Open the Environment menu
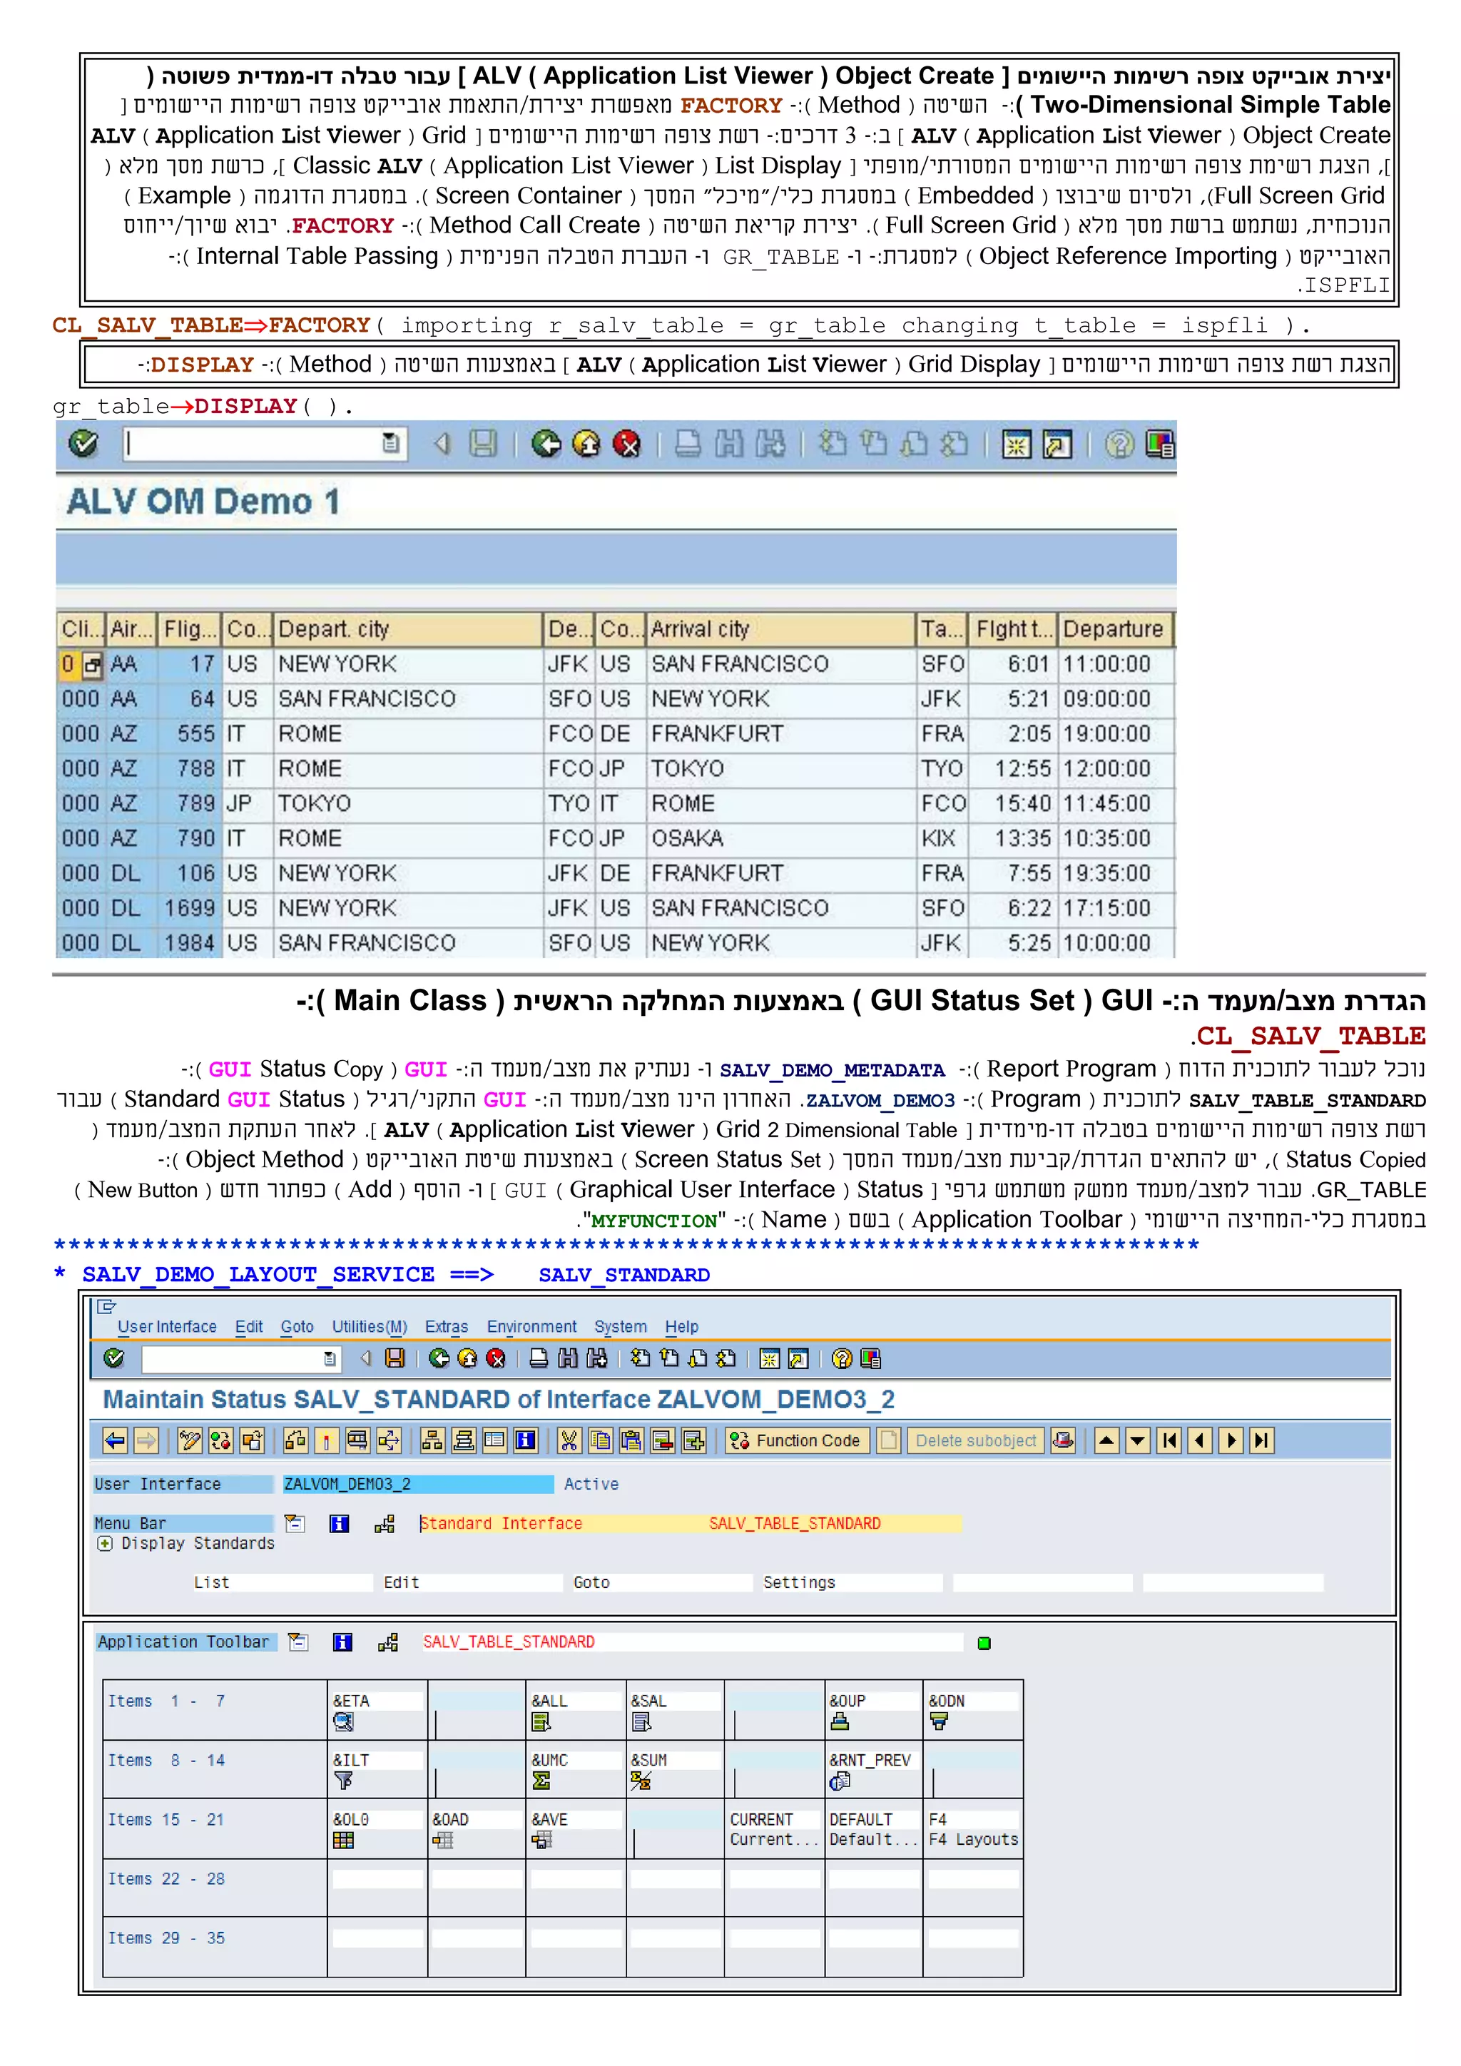This screenshot has width=1461, height=2066. 531,1326
